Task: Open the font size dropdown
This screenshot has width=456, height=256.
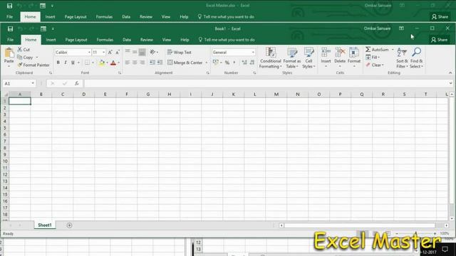Action: coord(103,52)
